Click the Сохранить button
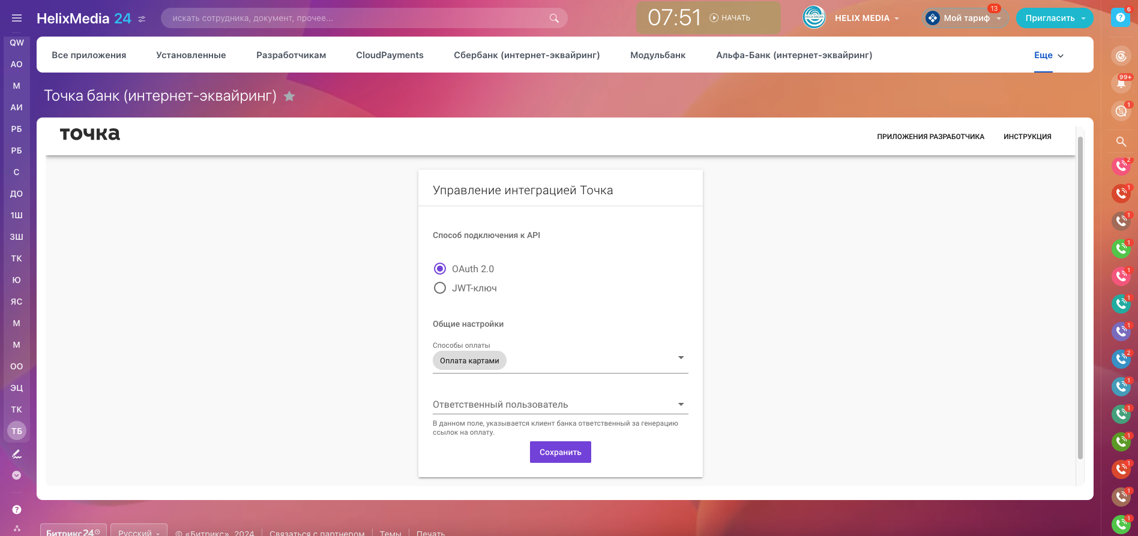 [x=560, y=452]
